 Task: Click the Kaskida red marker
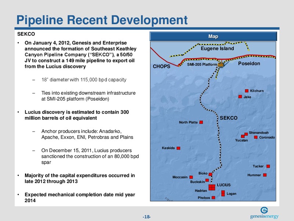pyautogui.click(x=179, y=148)
